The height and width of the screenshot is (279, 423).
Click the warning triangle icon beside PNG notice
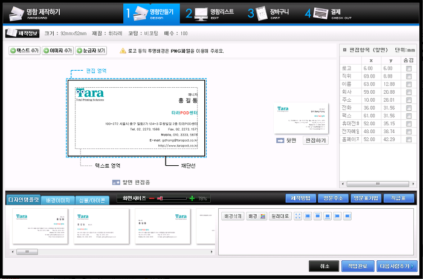pos(123,51)
